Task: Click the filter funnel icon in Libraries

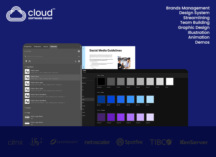Action: 26,61
